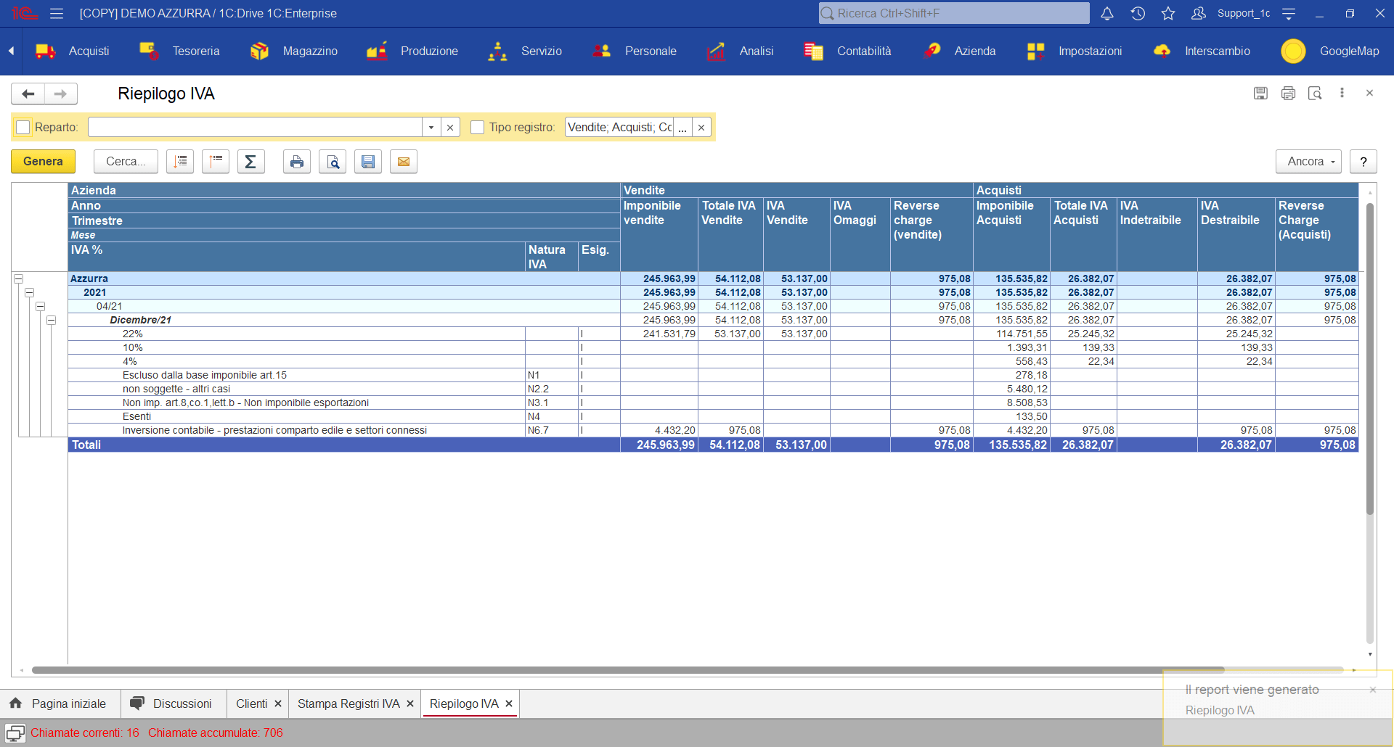Open Tipo registro selection ellipsis

click(x=682, y=128)
